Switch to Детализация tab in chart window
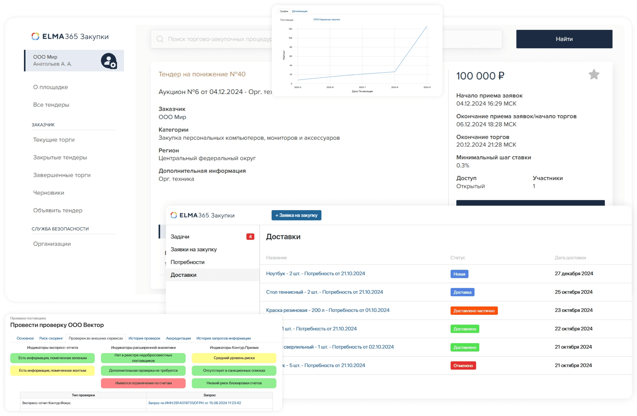This screenshot has height=416, width=637. tap(300, 11)
